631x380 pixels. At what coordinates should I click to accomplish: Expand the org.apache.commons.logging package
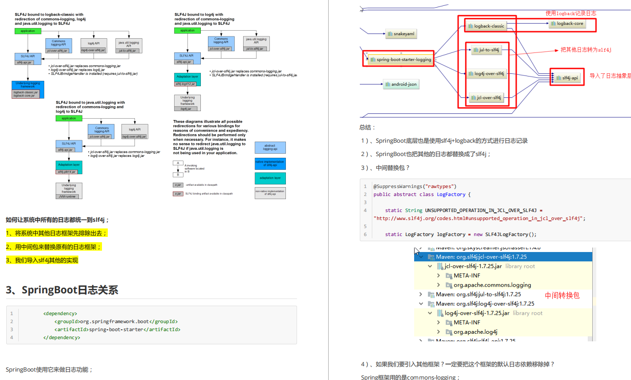(x=439, y=285)
